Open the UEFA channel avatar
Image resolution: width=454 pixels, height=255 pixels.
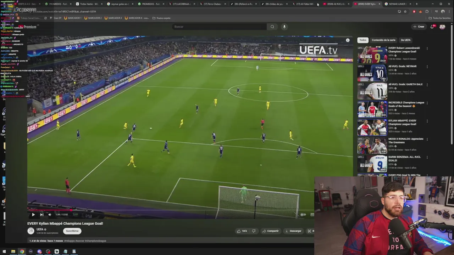31,231
